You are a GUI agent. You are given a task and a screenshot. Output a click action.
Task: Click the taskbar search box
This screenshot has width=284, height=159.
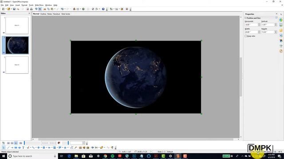coord(32,156)
